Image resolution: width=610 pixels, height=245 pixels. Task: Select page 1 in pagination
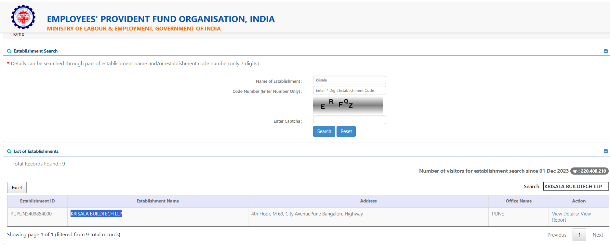point(579,235)
